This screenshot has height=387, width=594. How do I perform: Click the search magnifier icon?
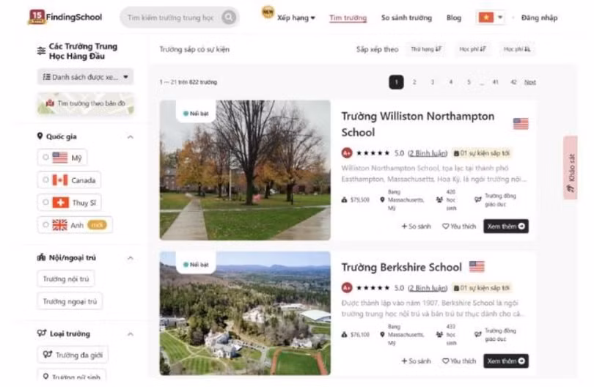[229, 17]
